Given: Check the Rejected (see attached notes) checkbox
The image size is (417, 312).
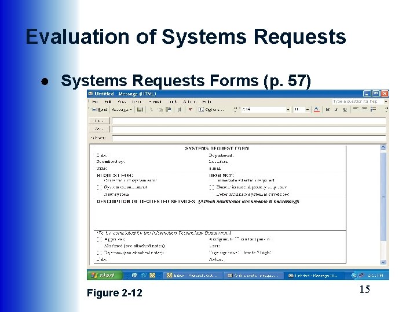Looking at the screenshot, I should (100, 252).
